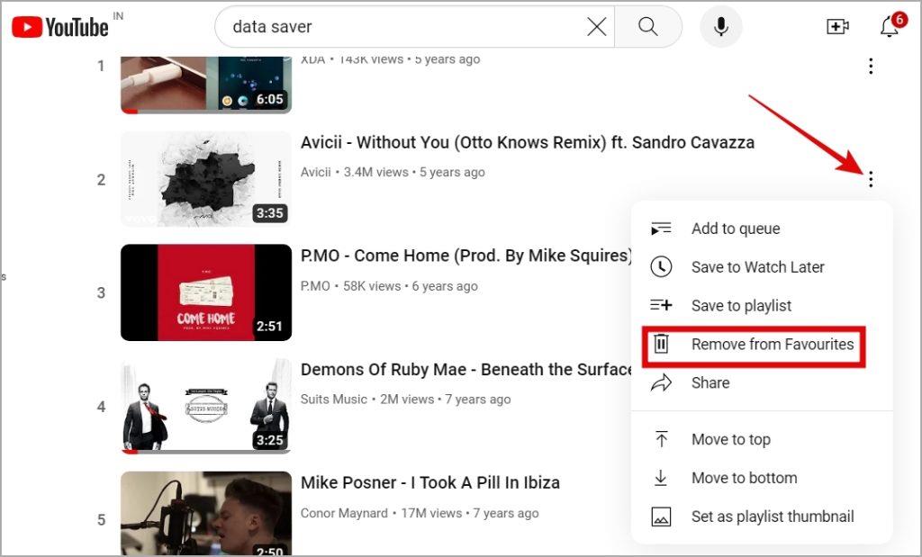Open the Come Home red thumbnail
The height and width of the screenshot is (557, 922).
206,292
